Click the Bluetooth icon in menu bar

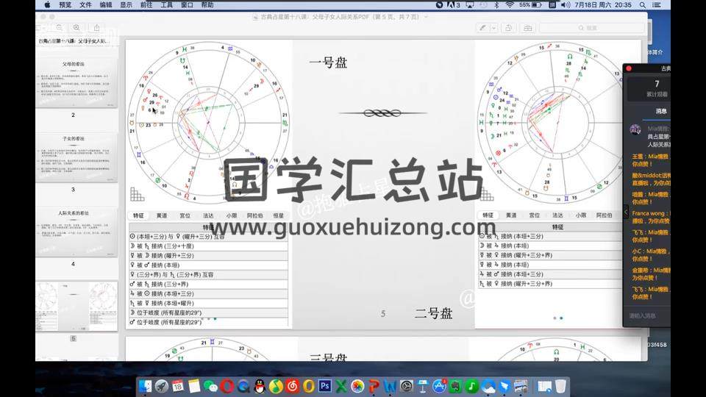pos(496,4)
